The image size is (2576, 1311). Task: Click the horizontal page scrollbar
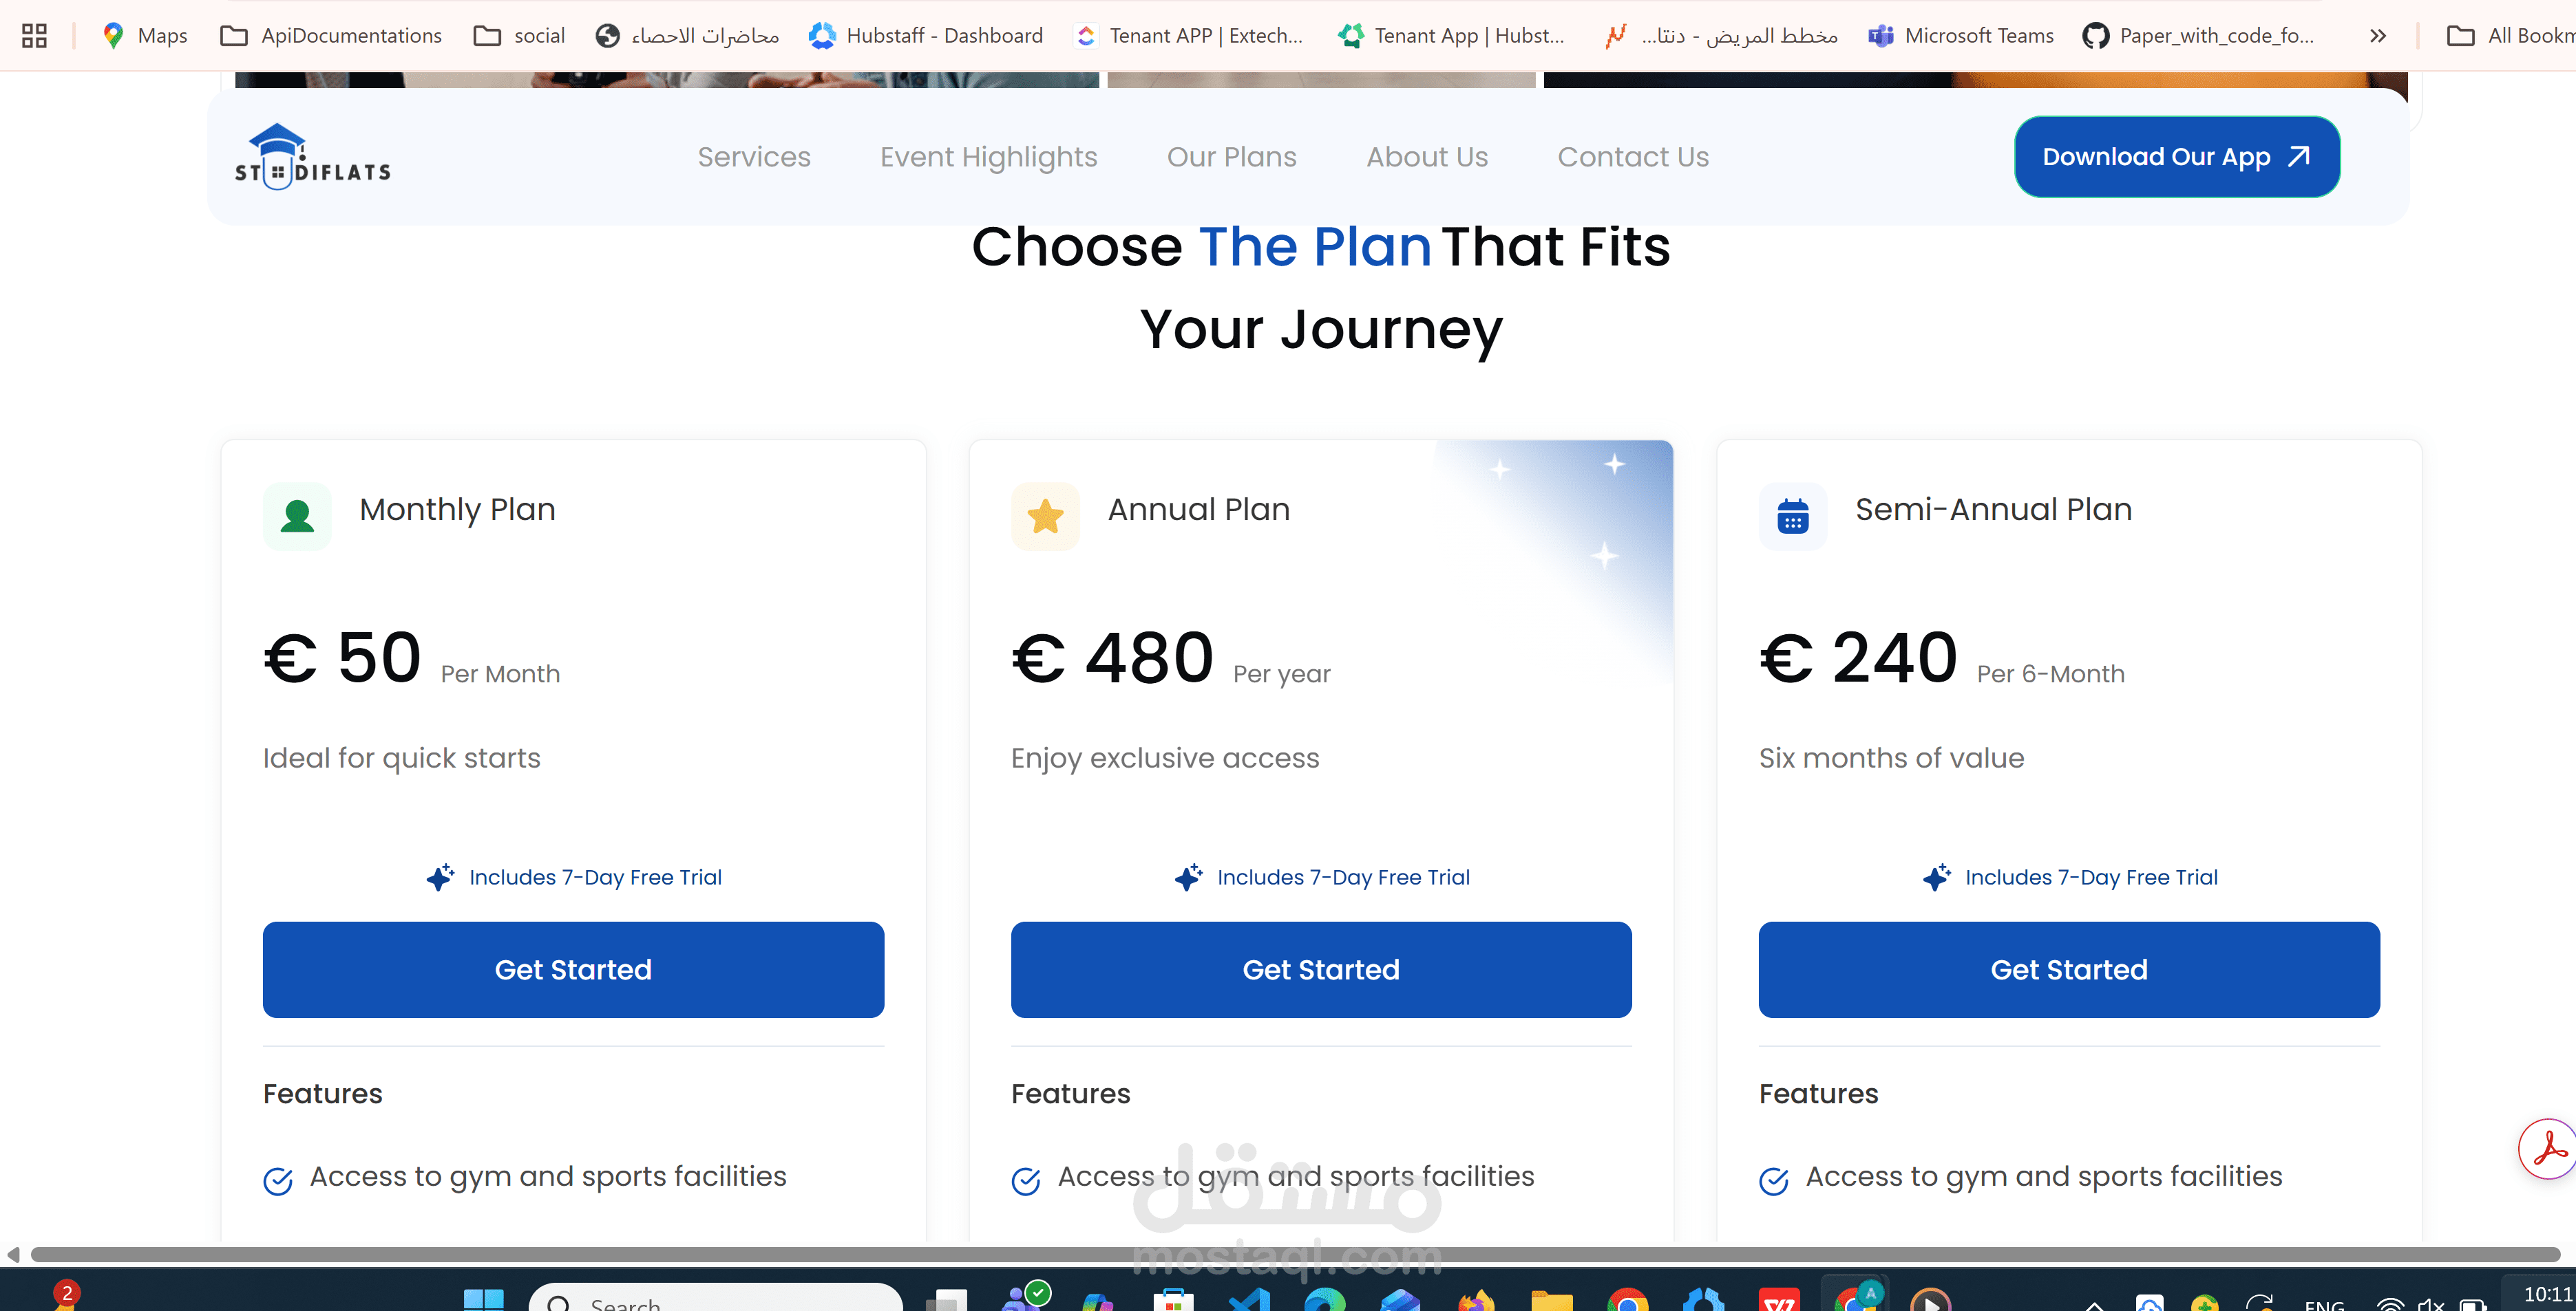(1290, 1254)
